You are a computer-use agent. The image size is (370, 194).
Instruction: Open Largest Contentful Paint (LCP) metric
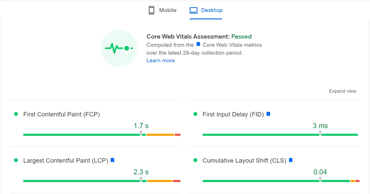click(66, 161)
